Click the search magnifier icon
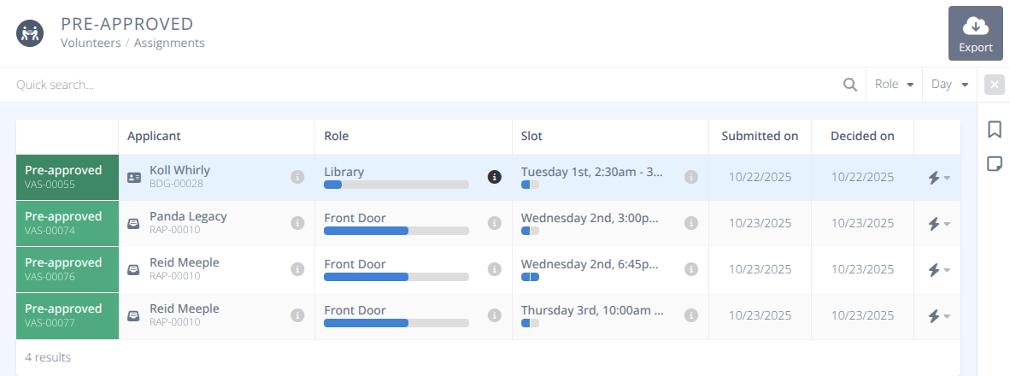The height and width of the screenshot is (376, 1010). coord(850,85)
